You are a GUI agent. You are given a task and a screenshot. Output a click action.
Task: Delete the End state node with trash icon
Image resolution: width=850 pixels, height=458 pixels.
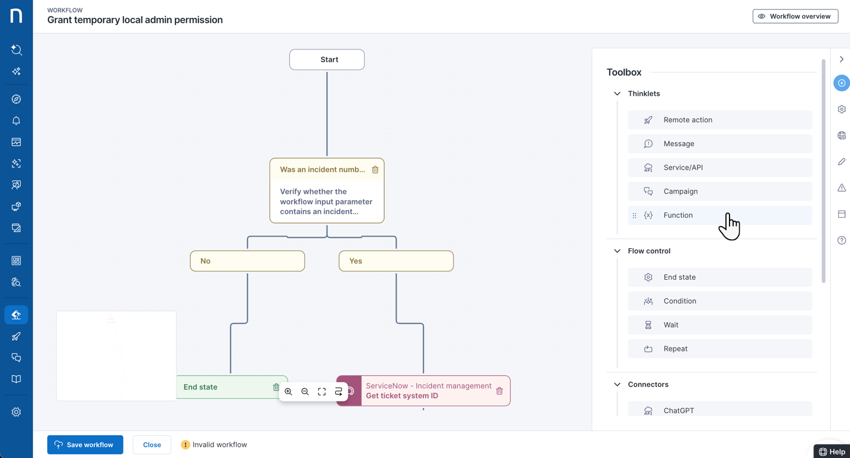tap(276, 387)
